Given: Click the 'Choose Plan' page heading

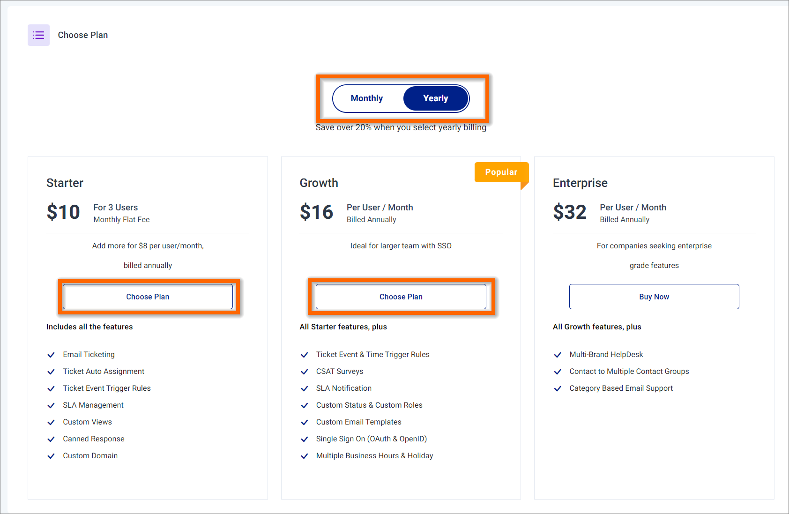Looking at the screenshot, I should pyautogui.click(x=83, y=35).
